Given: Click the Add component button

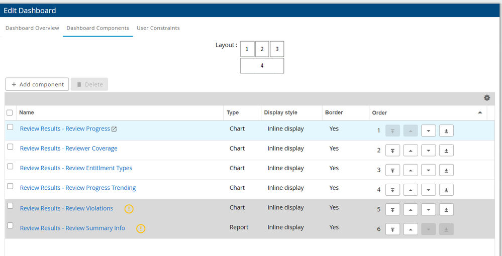Looking at the screenshot, I should pyautogui.click(x=37, y=84).
